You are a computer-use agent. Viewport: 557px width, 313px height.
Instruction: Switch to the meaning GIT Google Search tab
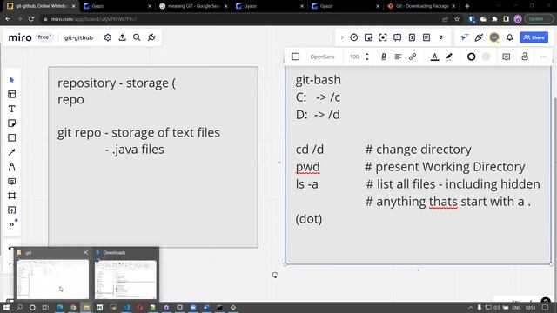point(192,6)
